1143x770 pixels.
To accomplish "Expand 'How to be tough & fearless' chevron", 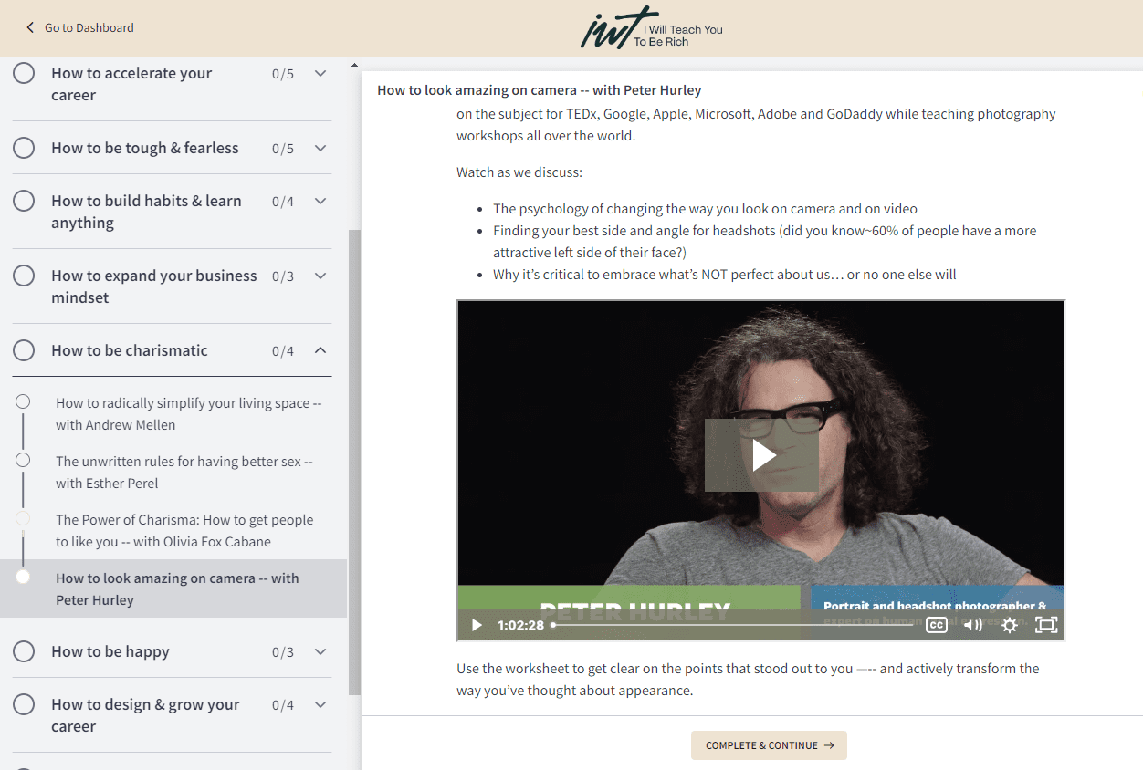I will 320,148.
